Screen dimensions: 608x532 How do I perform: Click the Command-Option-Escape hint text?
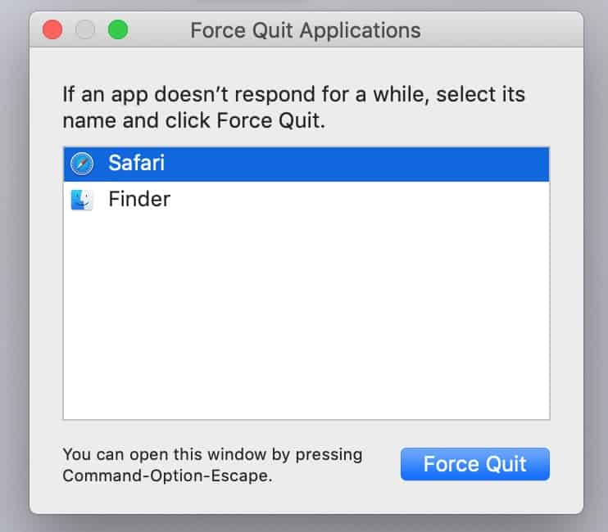[167, 476]
